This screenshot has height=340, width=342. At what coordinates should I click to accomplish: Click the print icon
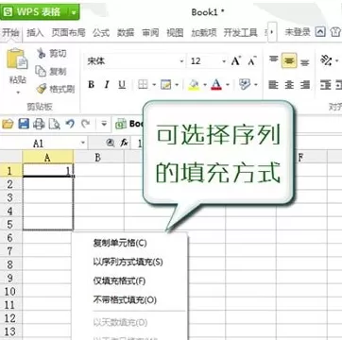[x=39, y=124]
